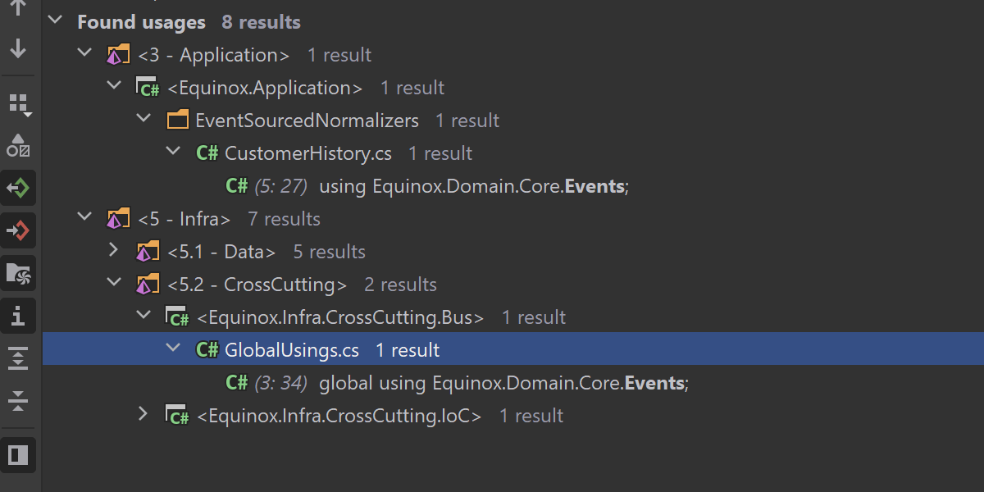Click the info 'i' sidebar icon
The height and width of the screenshot is (492, 984).
click(x=18, y=316)
